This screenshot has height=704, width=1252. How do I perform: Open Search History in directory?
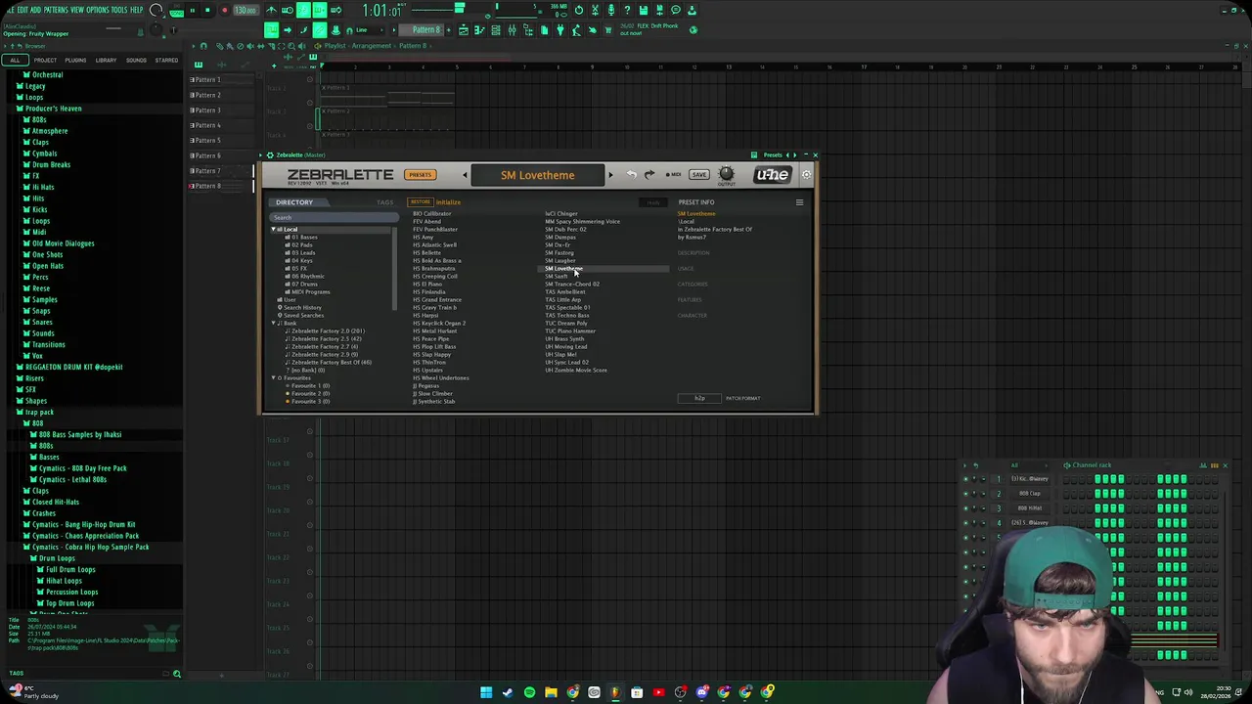[x=300, y=308]
